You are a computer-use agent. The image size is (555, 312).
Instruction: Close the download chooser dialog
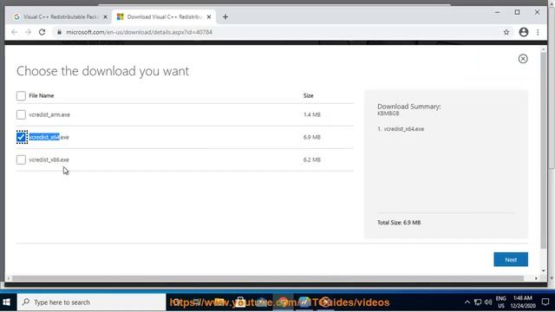pos(523,59)
